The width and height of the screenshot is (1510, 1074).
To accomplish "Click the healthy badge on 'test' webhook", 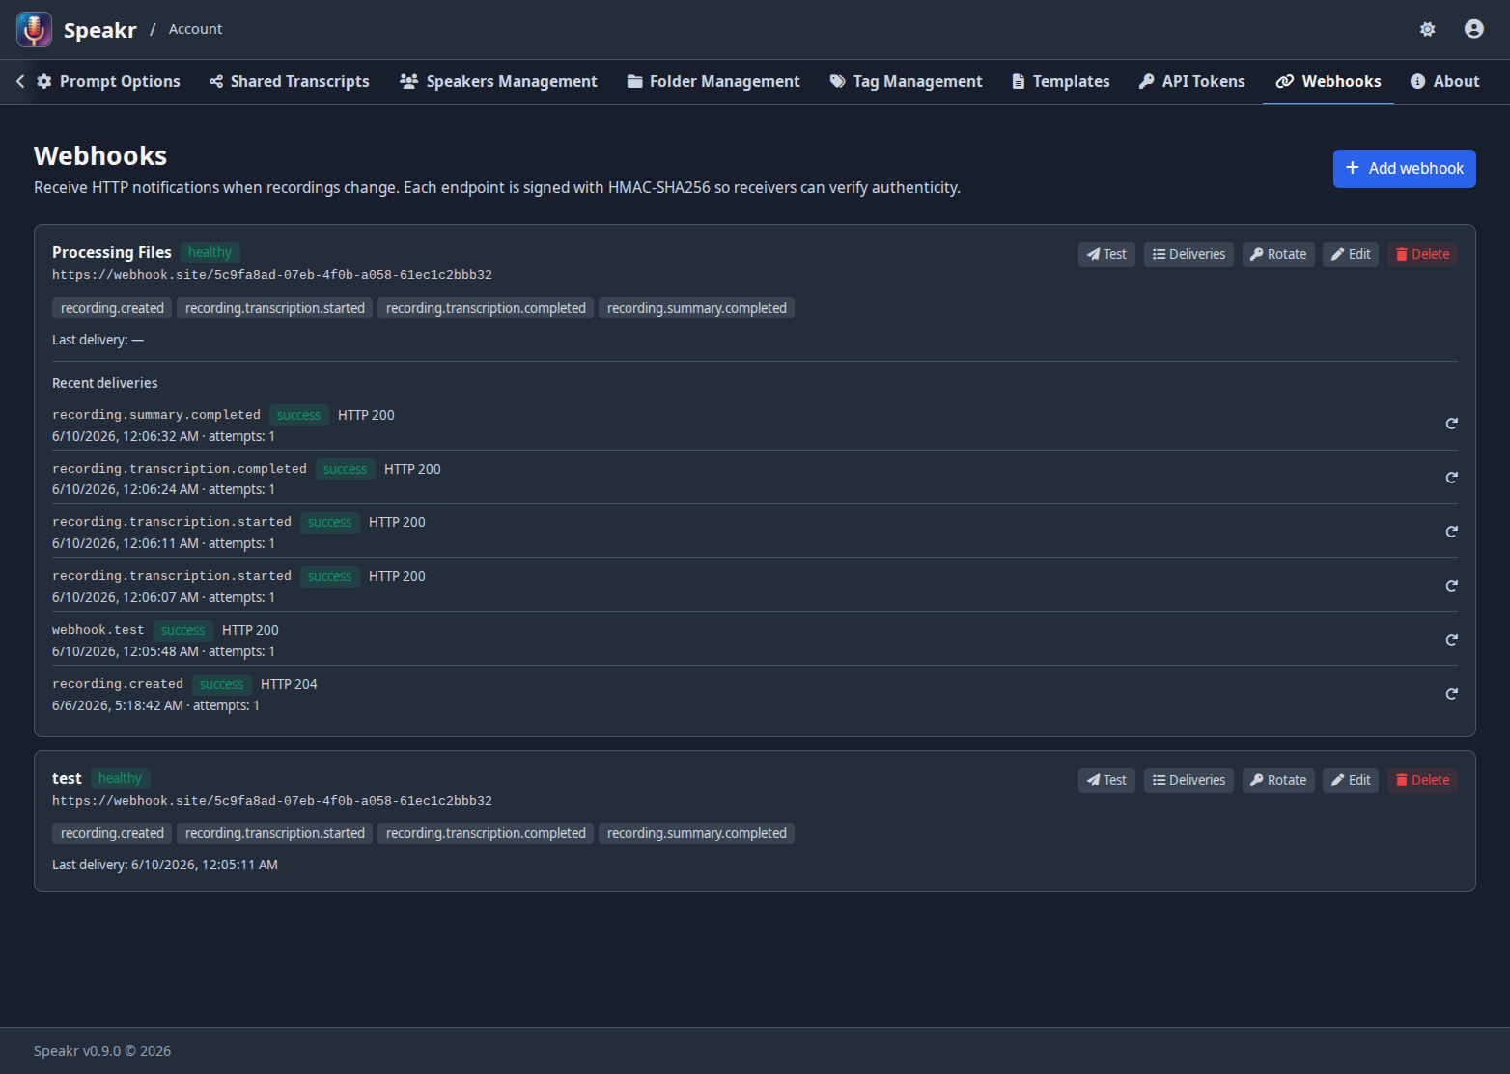I will point(120,778).
